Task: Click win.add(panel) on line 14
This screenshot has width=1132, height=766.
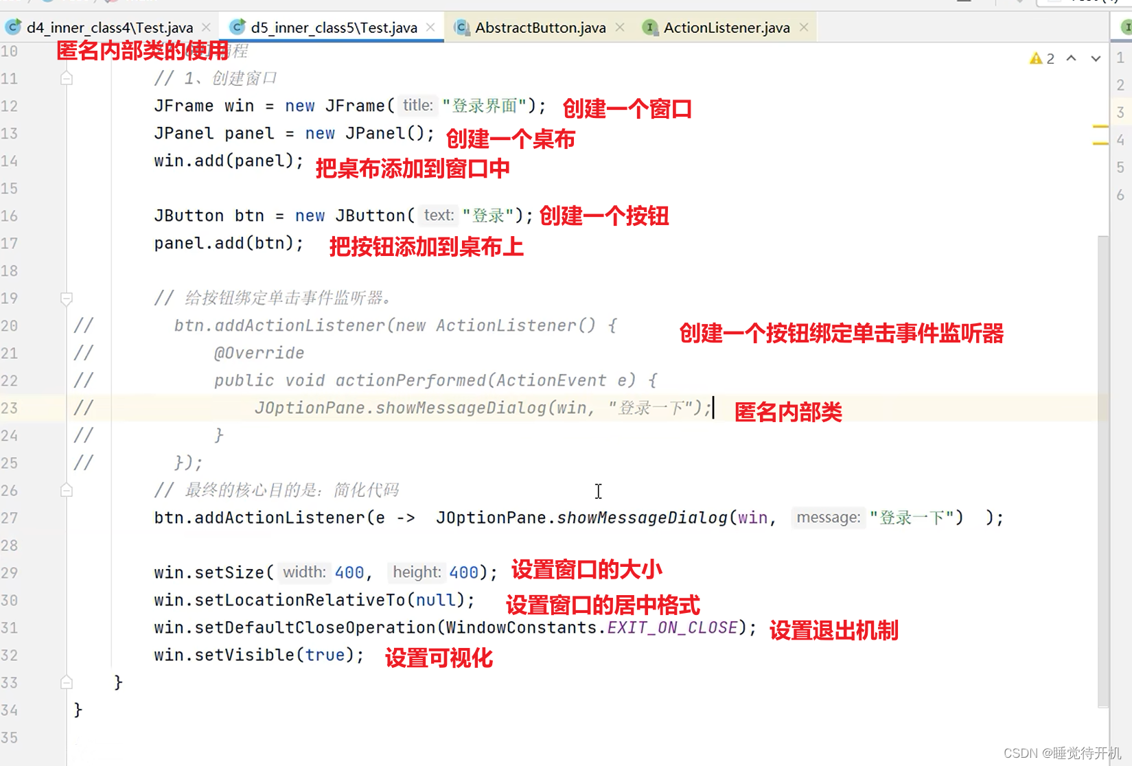Action: point(229,161)
